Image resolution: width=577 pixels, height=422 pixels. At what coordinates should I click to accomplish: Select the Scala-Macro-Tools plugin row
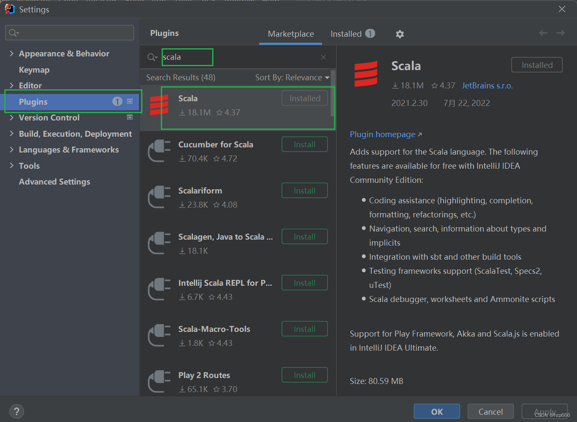tap(237, 336)
